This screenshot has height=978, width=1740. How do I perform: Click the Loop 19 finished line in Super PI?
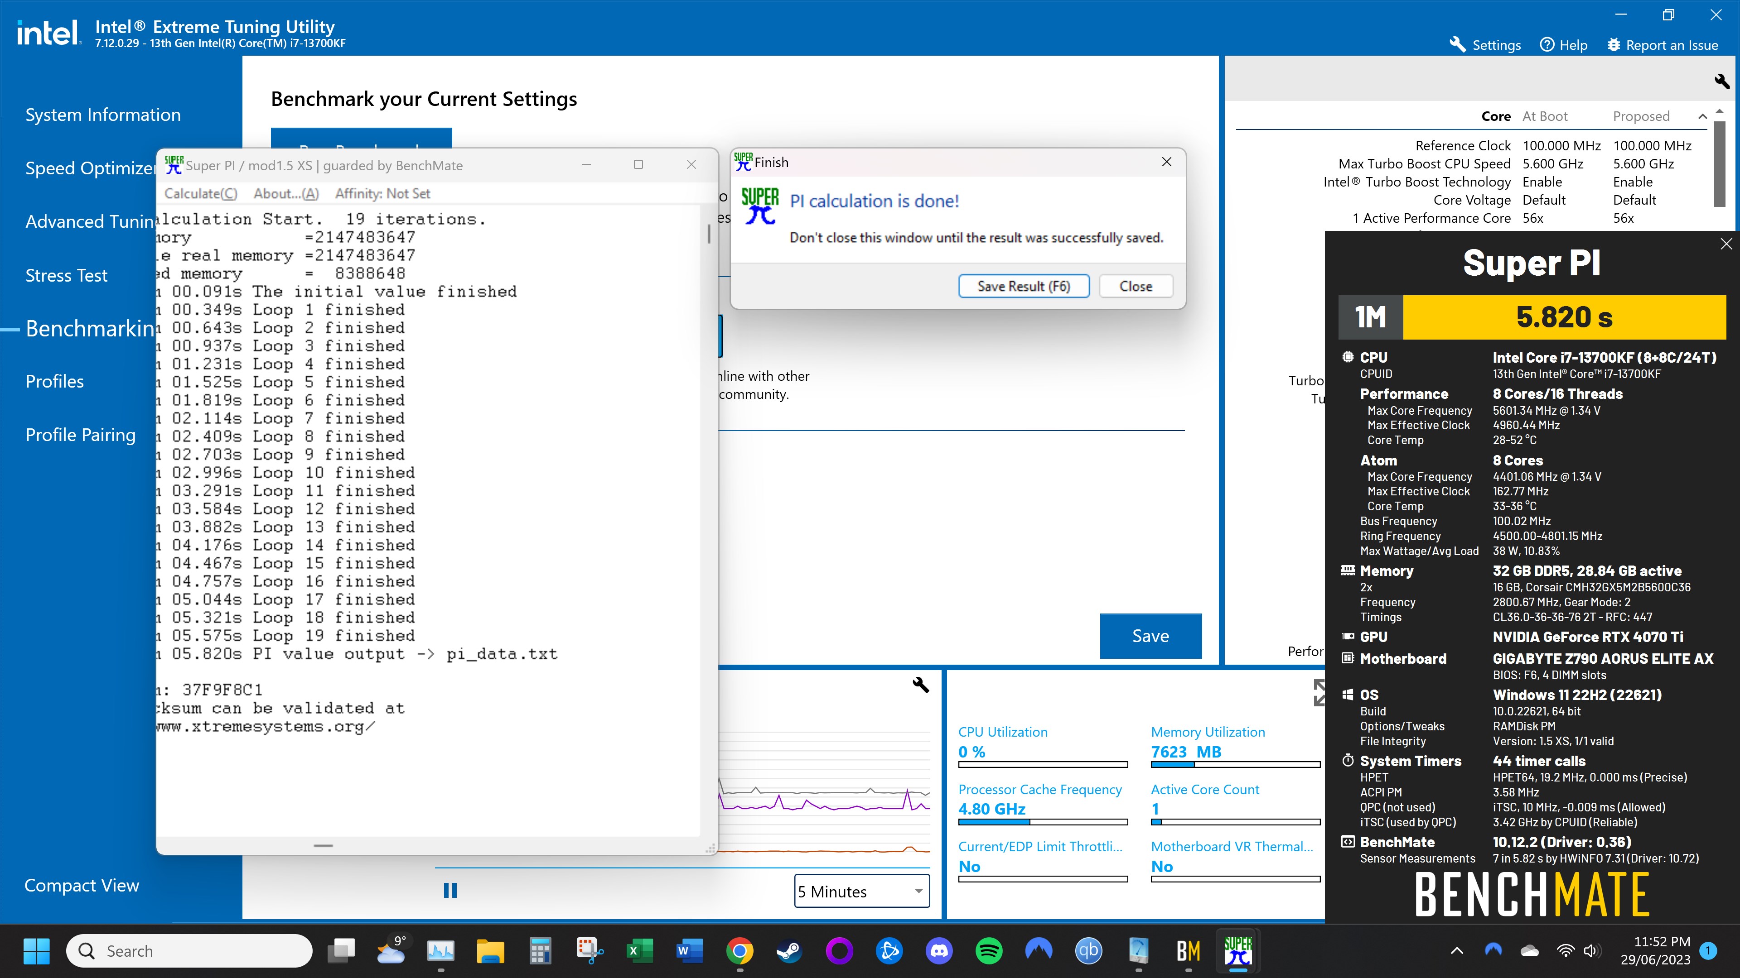click(286, 636)
